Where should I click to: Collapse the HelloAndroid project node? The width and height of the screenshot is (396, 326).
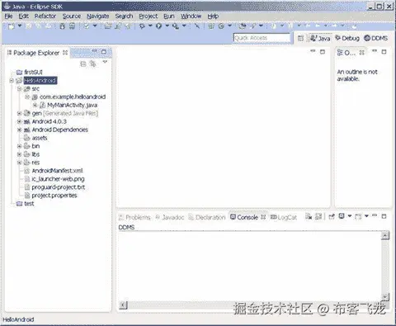(12, 81)
